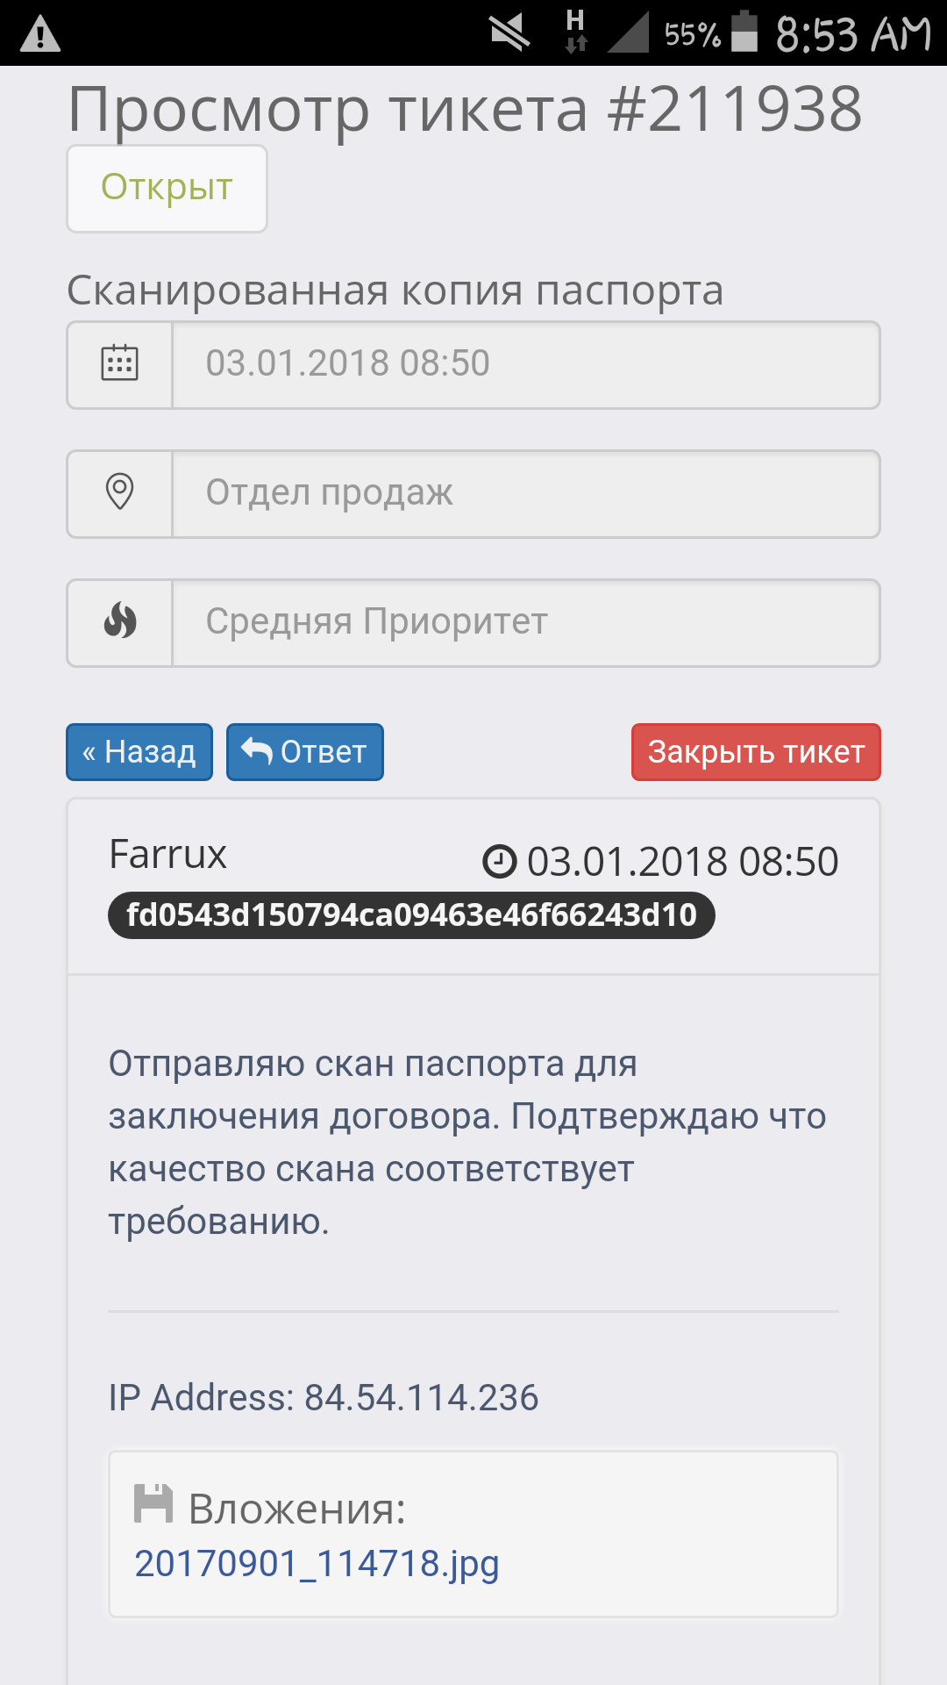Tap the calendar icon beside the date
Screen dimensions: 947x1685
(120, 363)
